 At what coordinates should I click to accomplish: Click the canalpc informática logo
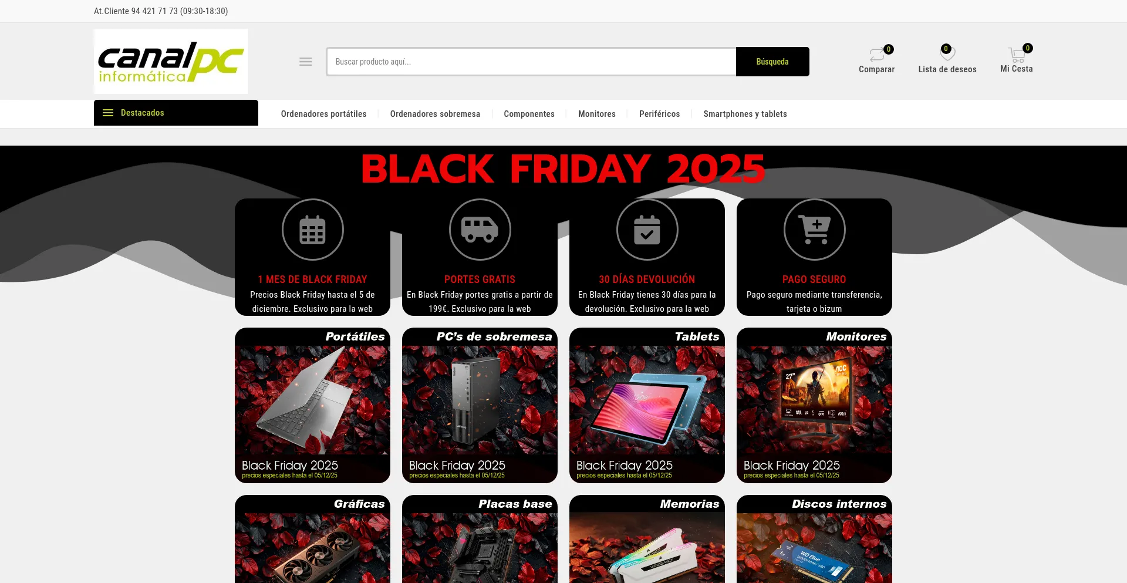coord(171,62)
